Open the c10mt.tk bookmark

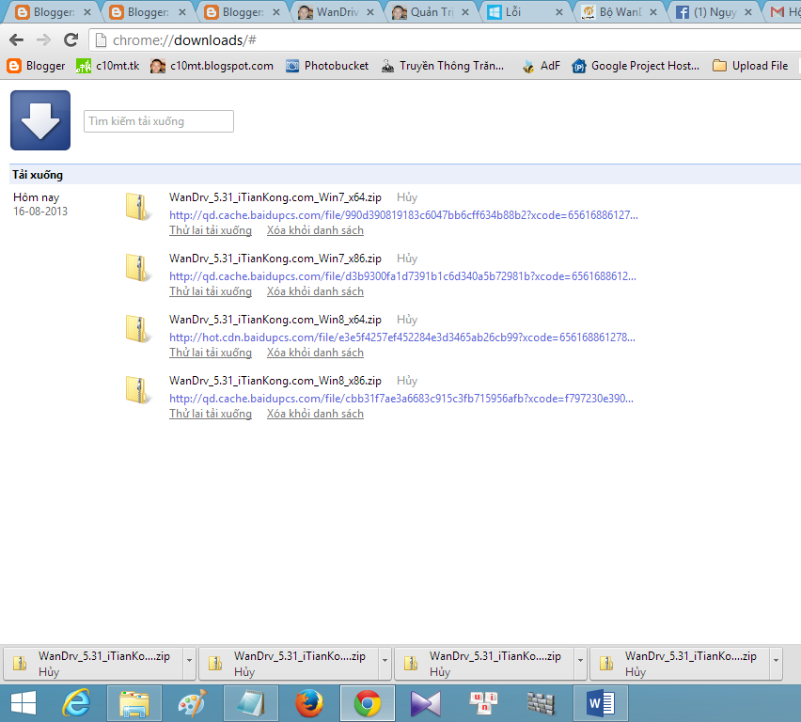[108, 66]
